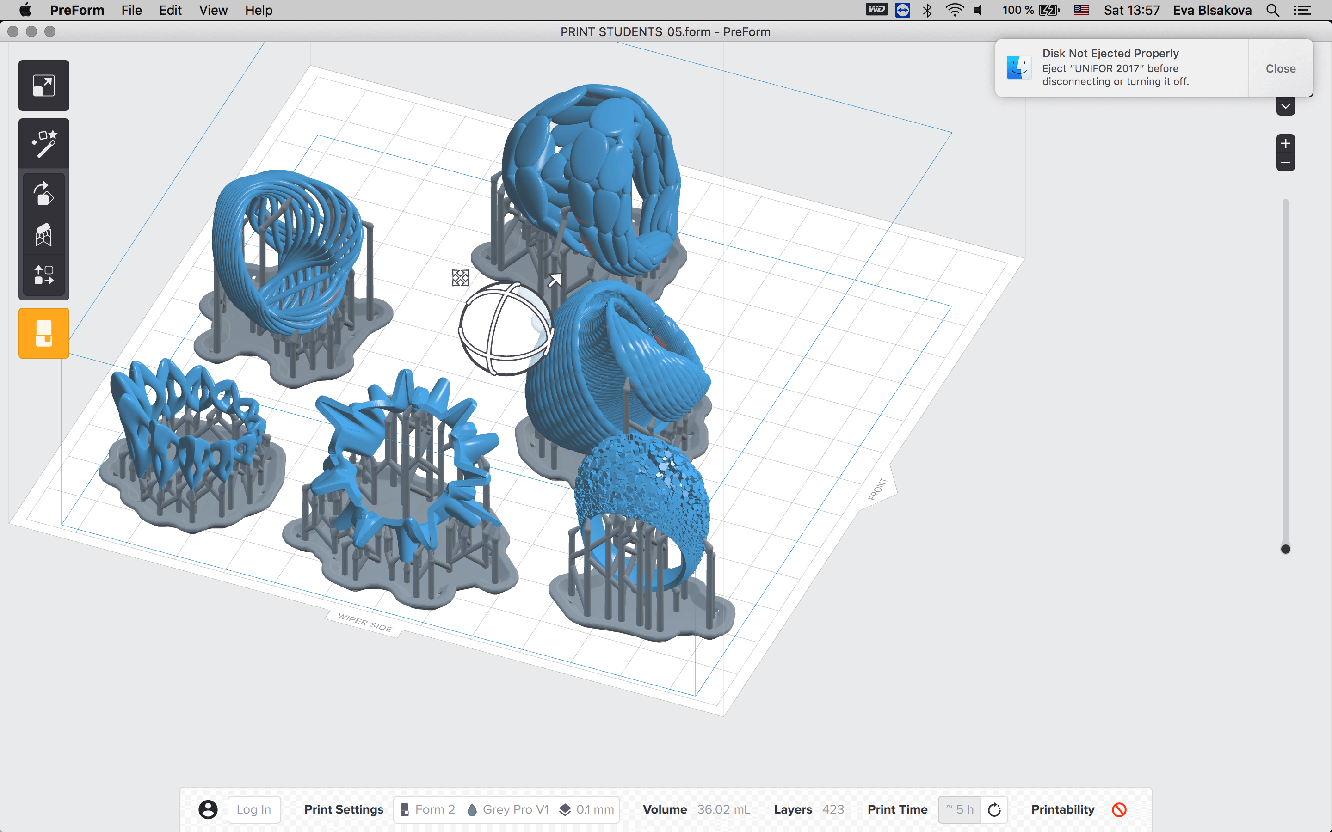Screen dimensions: 1332x832
Task: Zoom in with the plus button
Action: (x=1285, y=144)
